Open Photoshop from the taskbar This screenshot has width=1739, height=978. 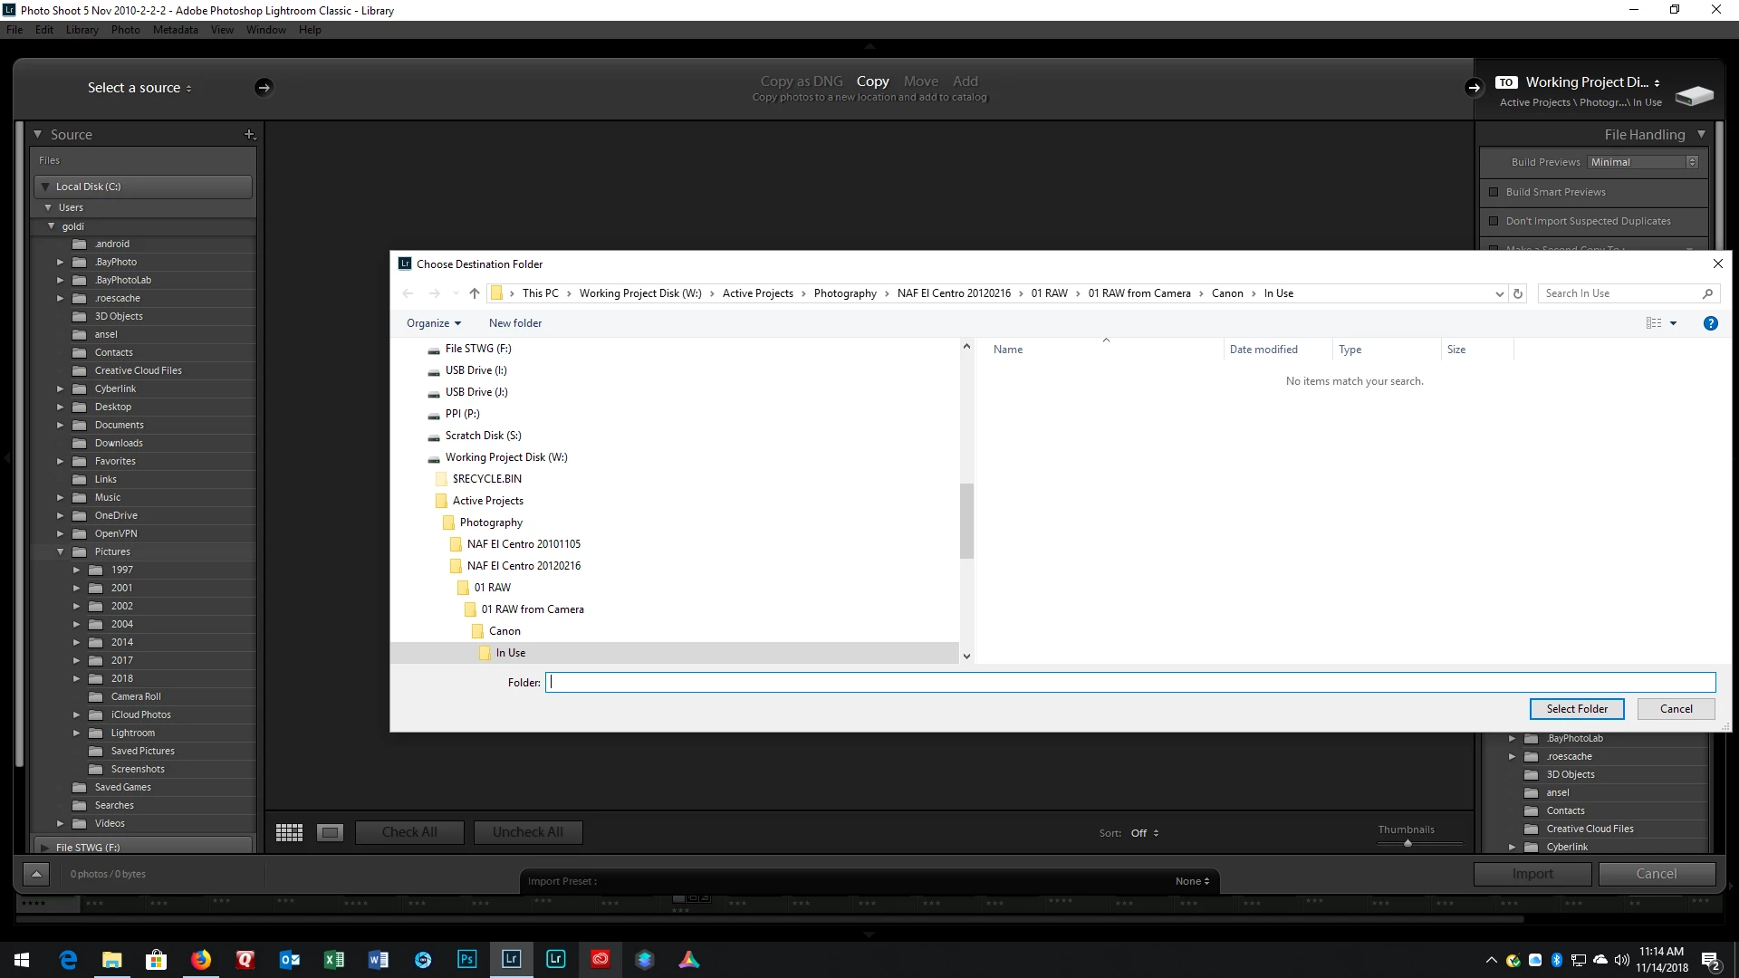467,959
